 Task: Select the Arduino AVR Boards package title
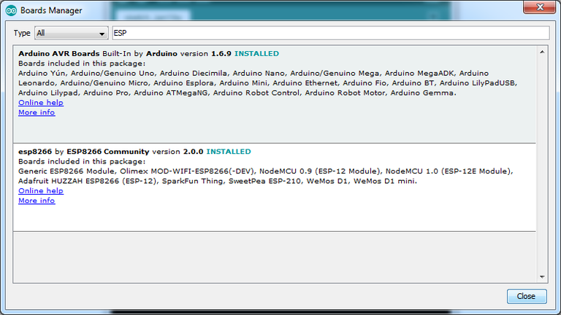pyautogui.click(x=59, y=53)
